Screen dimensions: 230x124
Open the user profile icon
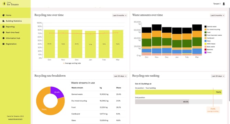(x=224, y=4)
